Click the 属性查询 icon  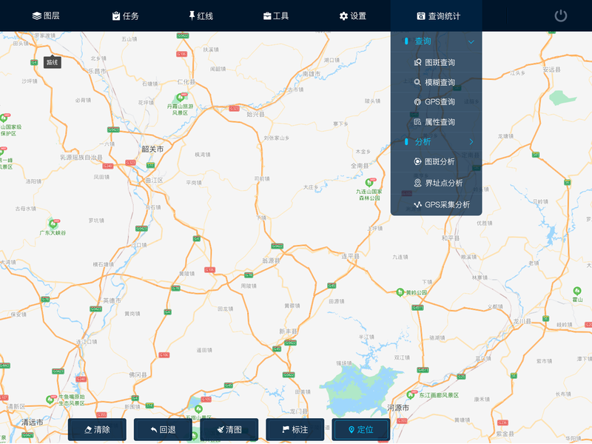click(417, 122)
